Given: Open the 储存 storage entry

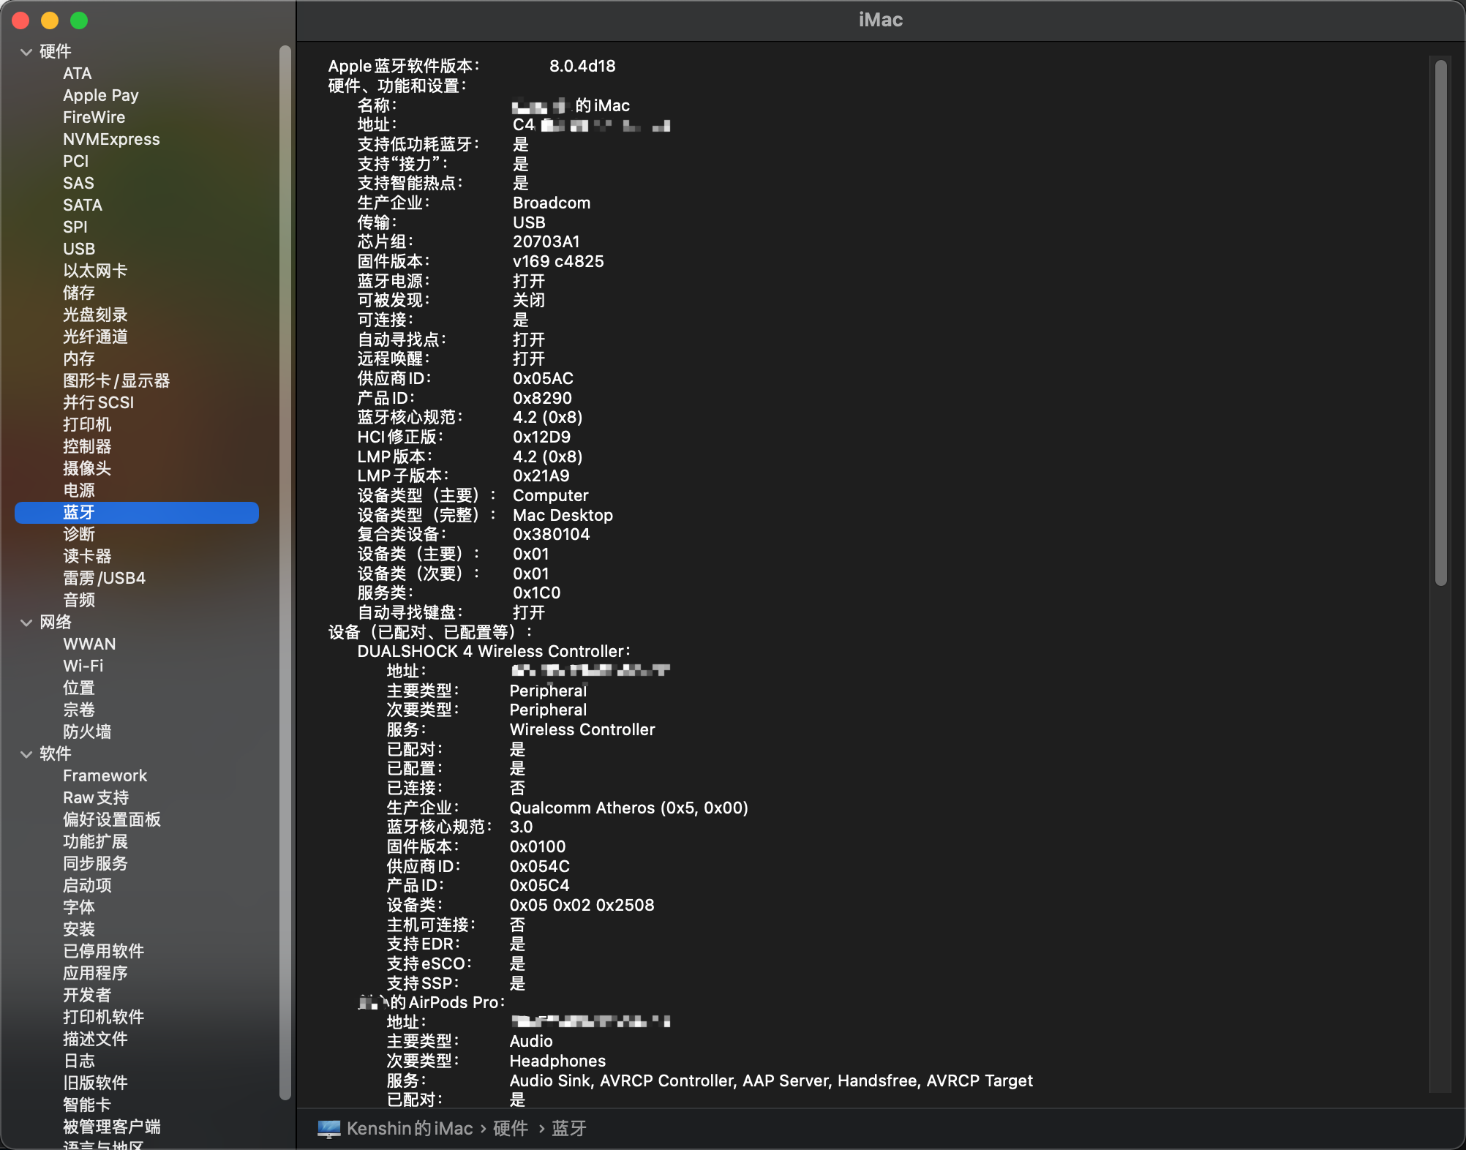Looking at the screenshot, I should point(79,293).
